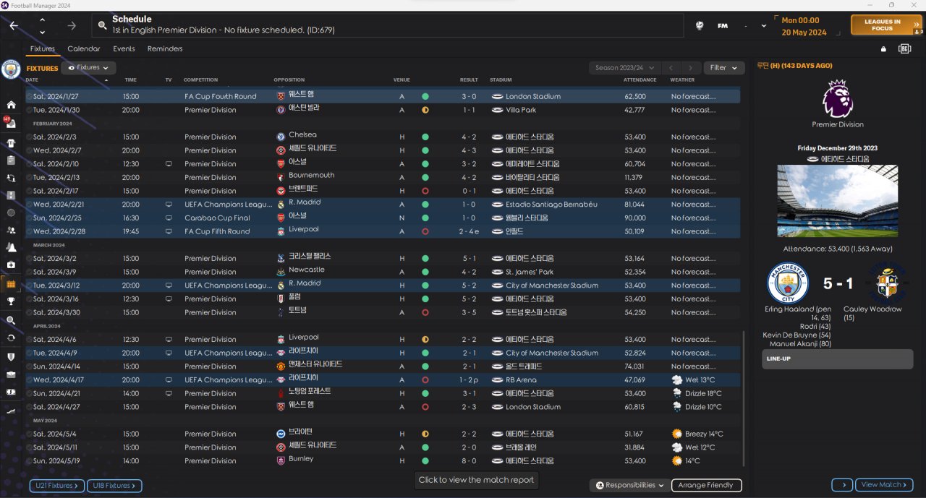The width and height of the screenshot is (926, 498).
Task: Select the FA Cup Fourth Round fixture row
Action: pyautogui.click(x=383, y=96)
